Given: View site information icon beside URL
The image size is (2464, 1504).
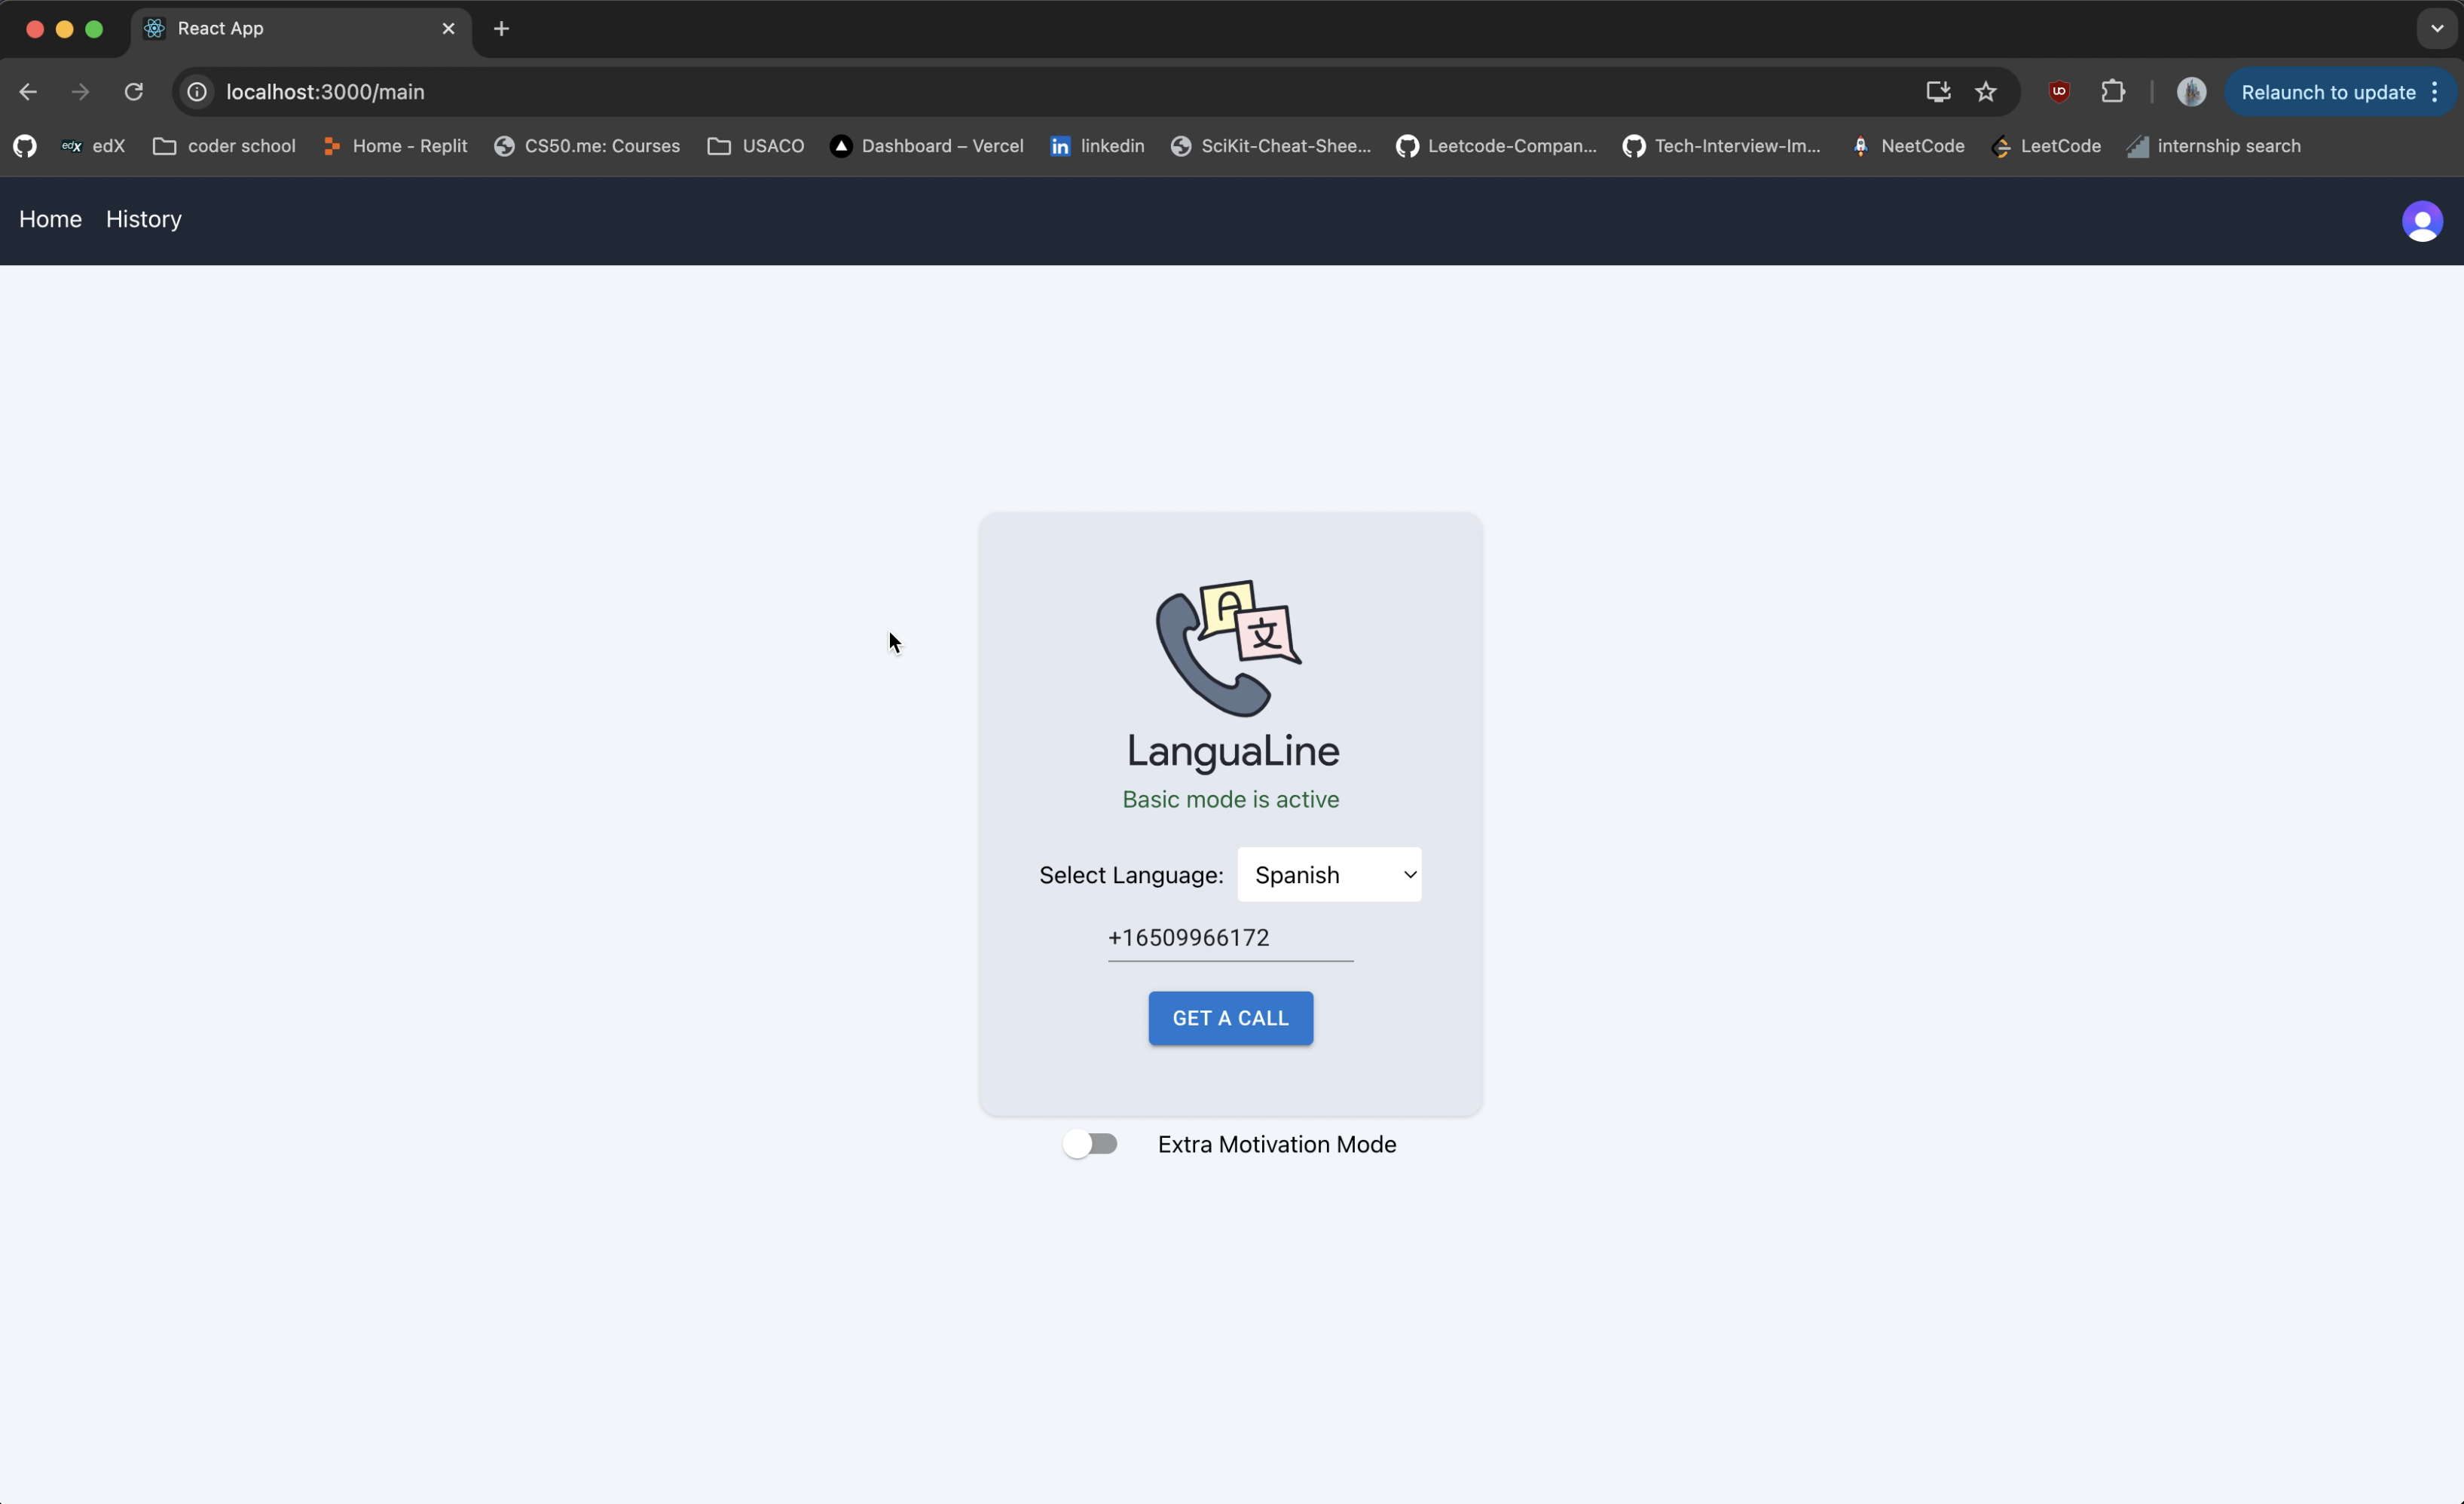Looking at the screenshot, I should coord(198,92).
